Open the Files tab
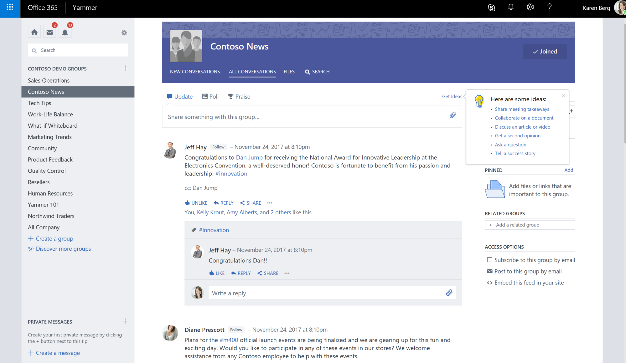The height and width of the screenshot is (363, 626). [289, 72]
